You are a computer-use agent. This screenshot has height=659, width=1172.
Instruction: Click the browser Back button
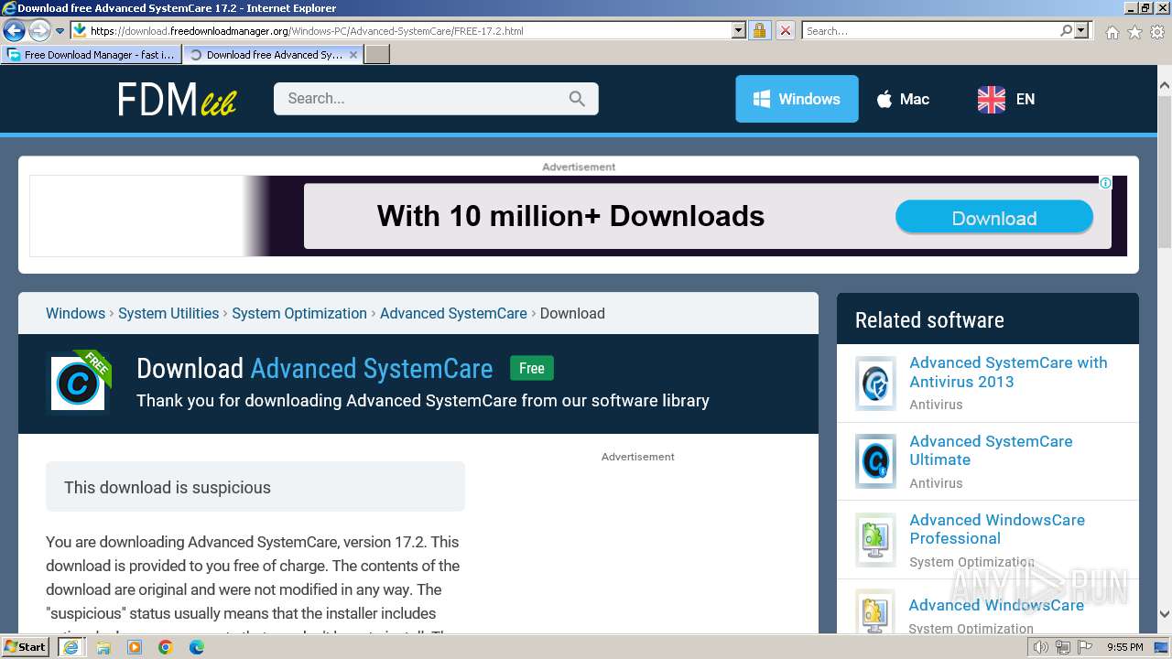point(14,31)
